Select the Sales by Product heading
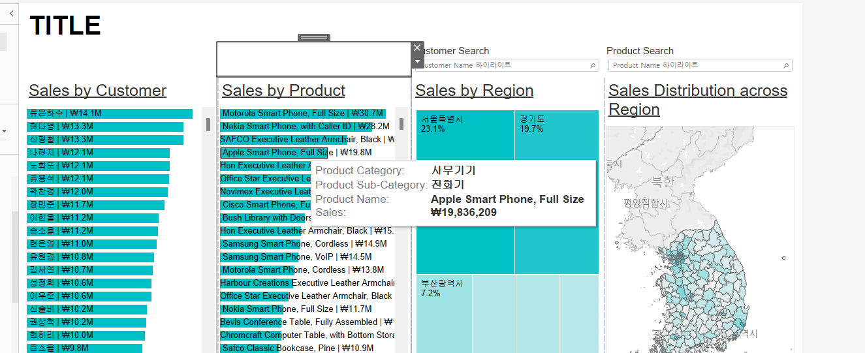 pos(283,91)
